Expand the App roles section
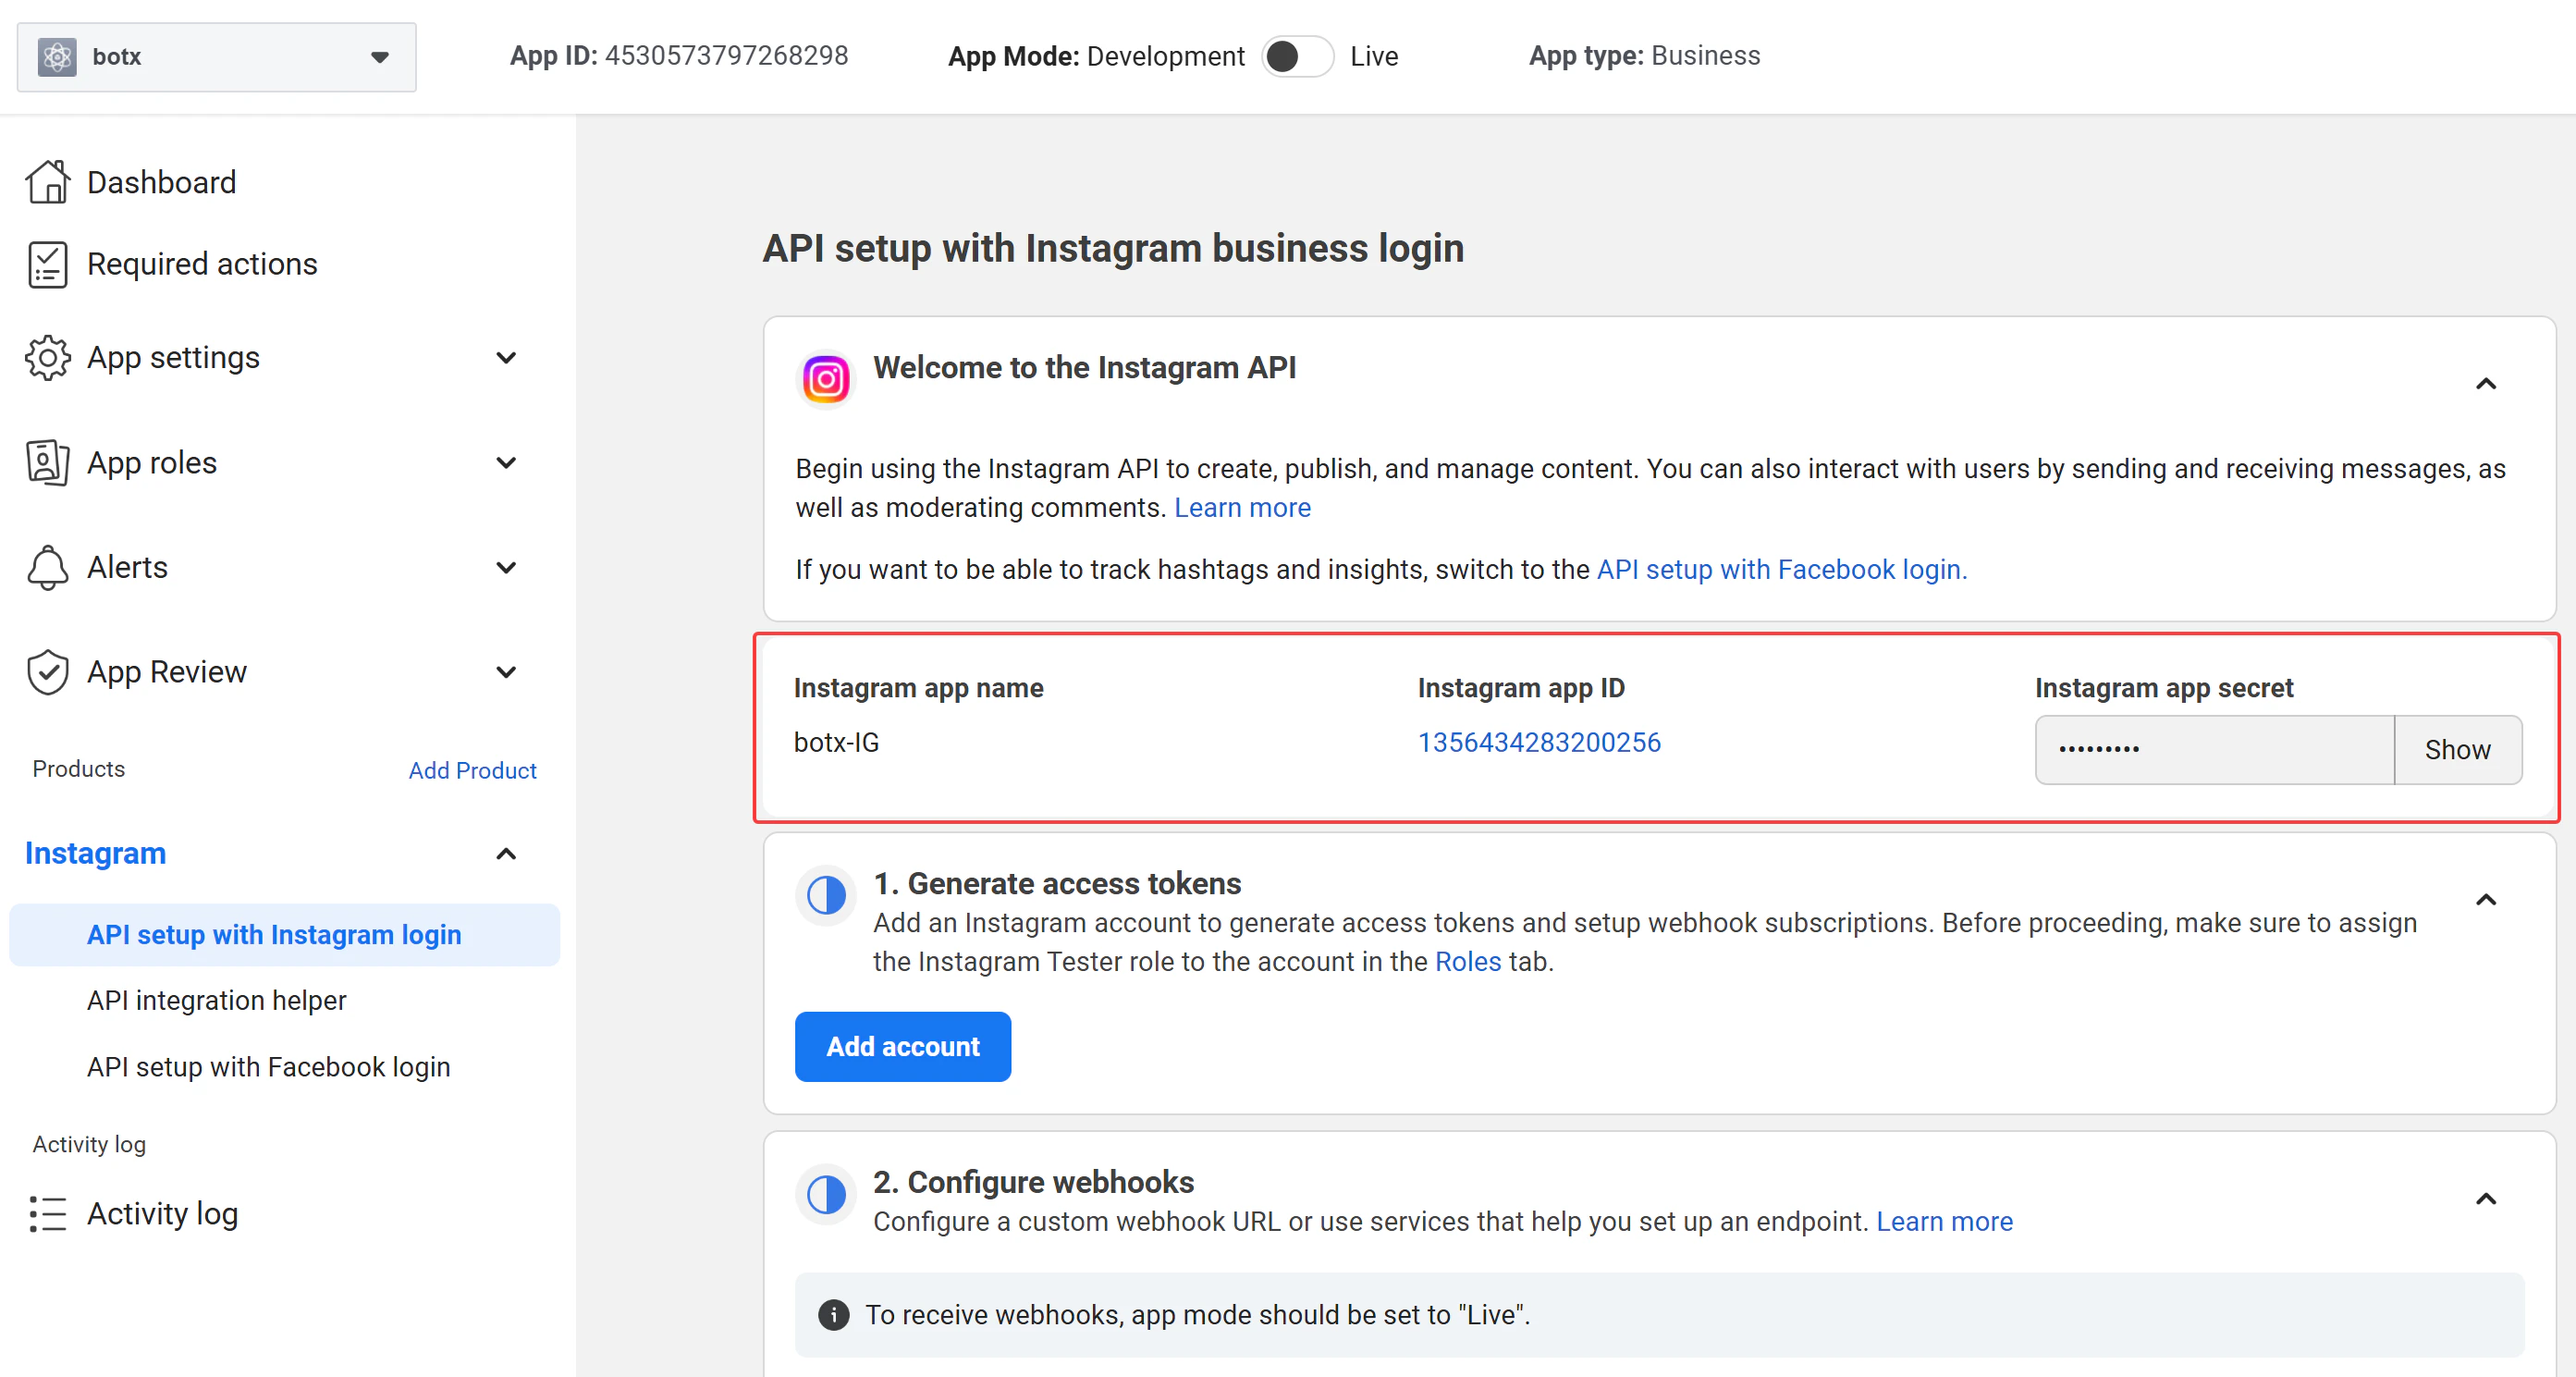Screen dimensions: 2576x1377 point(506,462)
